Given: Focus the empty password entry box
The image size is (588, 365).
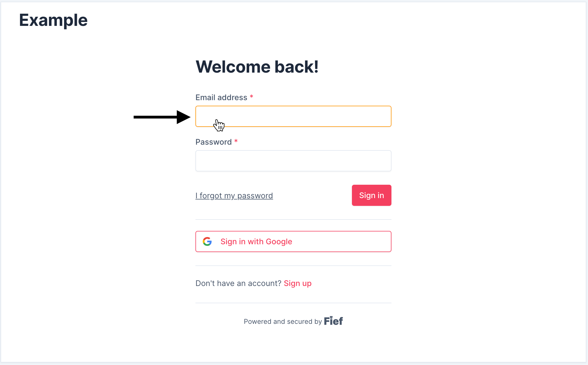Looking at the screenshot, I should 293,161.
